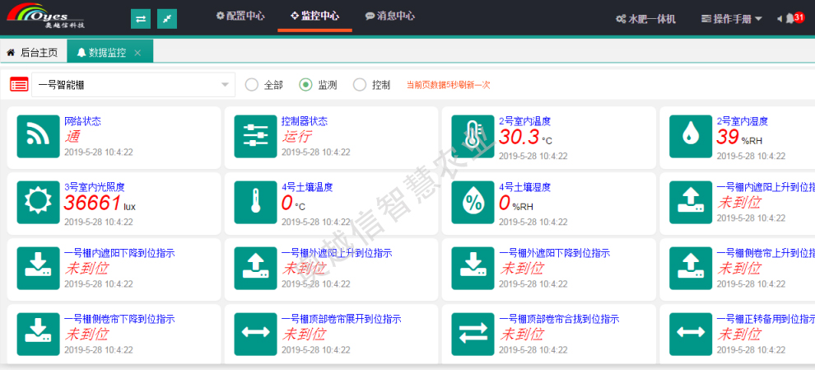Viewport: 815px width, 370px height.
Task: Open the 3号室内光照度 title link
Action: pyautogui.click(x=95, y=187)
